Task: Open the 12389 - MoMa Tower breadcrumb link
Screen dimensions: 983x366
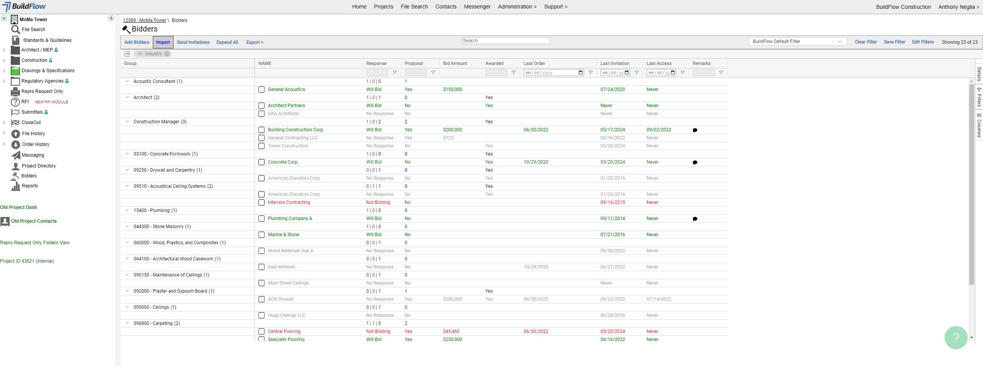Action: coord(144,20)
